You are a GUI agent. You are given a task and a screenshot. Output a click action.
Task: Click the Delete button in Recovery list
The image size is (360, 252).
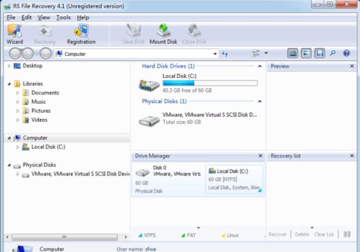302,234
